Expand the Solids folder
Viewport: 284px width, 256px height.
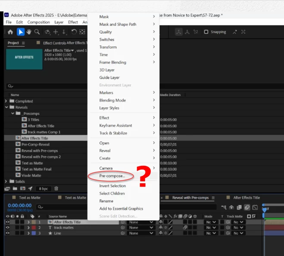6,181
